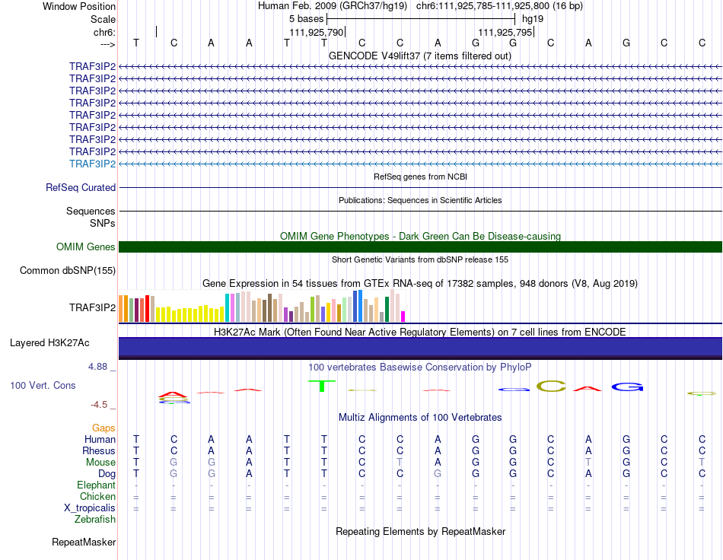This screenshot has height=560, width=723.
Task: Click the red A logo above blue stack
Action: pyautogui.click(x=173, y=395)
